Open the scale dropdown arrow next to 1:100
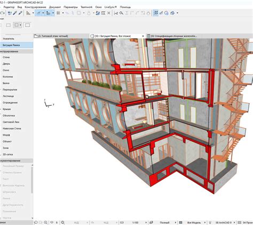253x225 pixels. 146,222
